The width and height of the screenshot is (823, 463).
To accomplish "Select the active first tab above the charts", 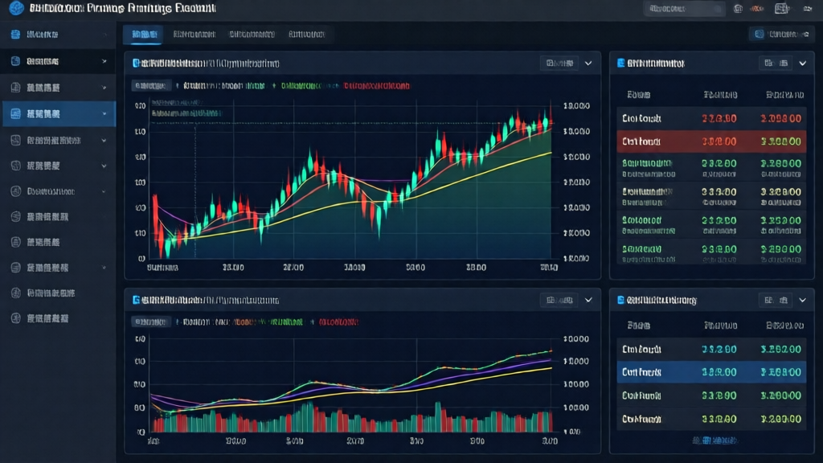I will (145, 35).
